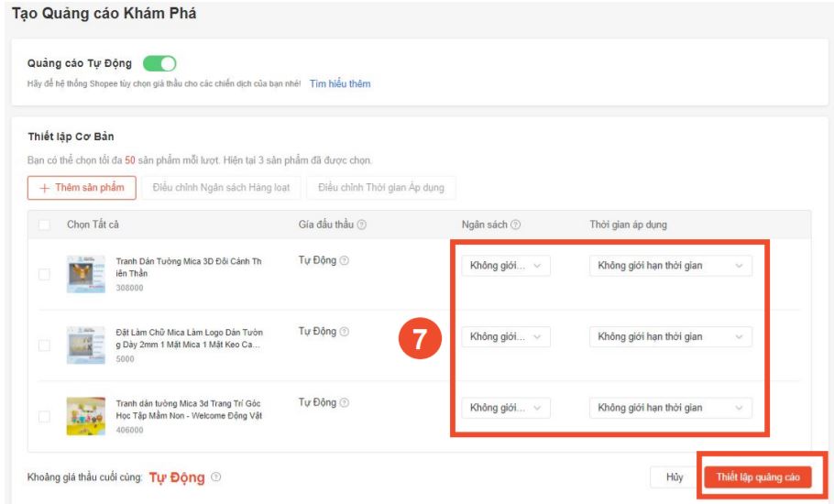Image resolution: width=834 pixels, height=504 pixels.
Task: Check the Chọn Tất cả checkbox
Action: pos(45,225)
